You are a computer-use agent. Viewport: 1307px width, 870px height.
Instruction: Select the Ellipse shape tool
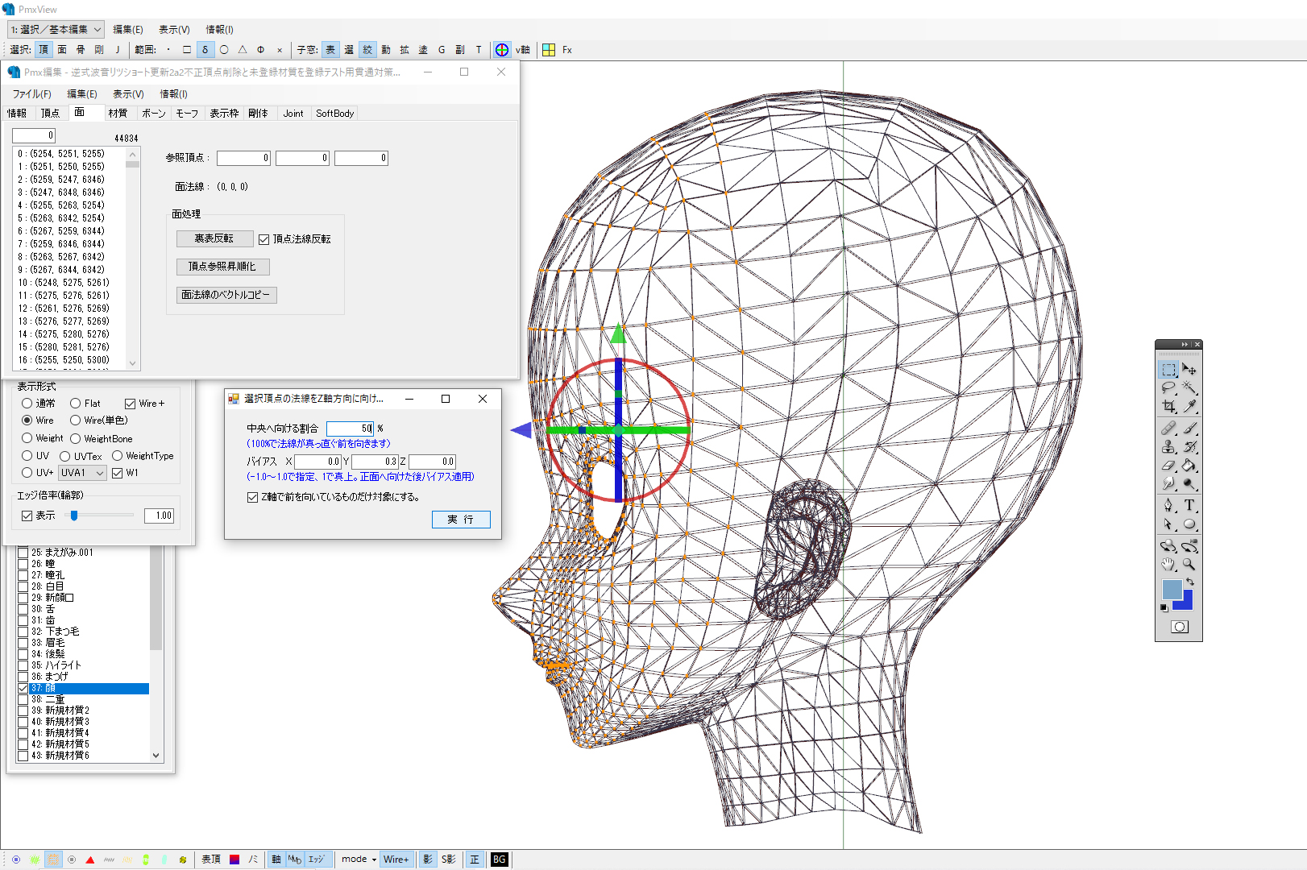[1189, 524]
